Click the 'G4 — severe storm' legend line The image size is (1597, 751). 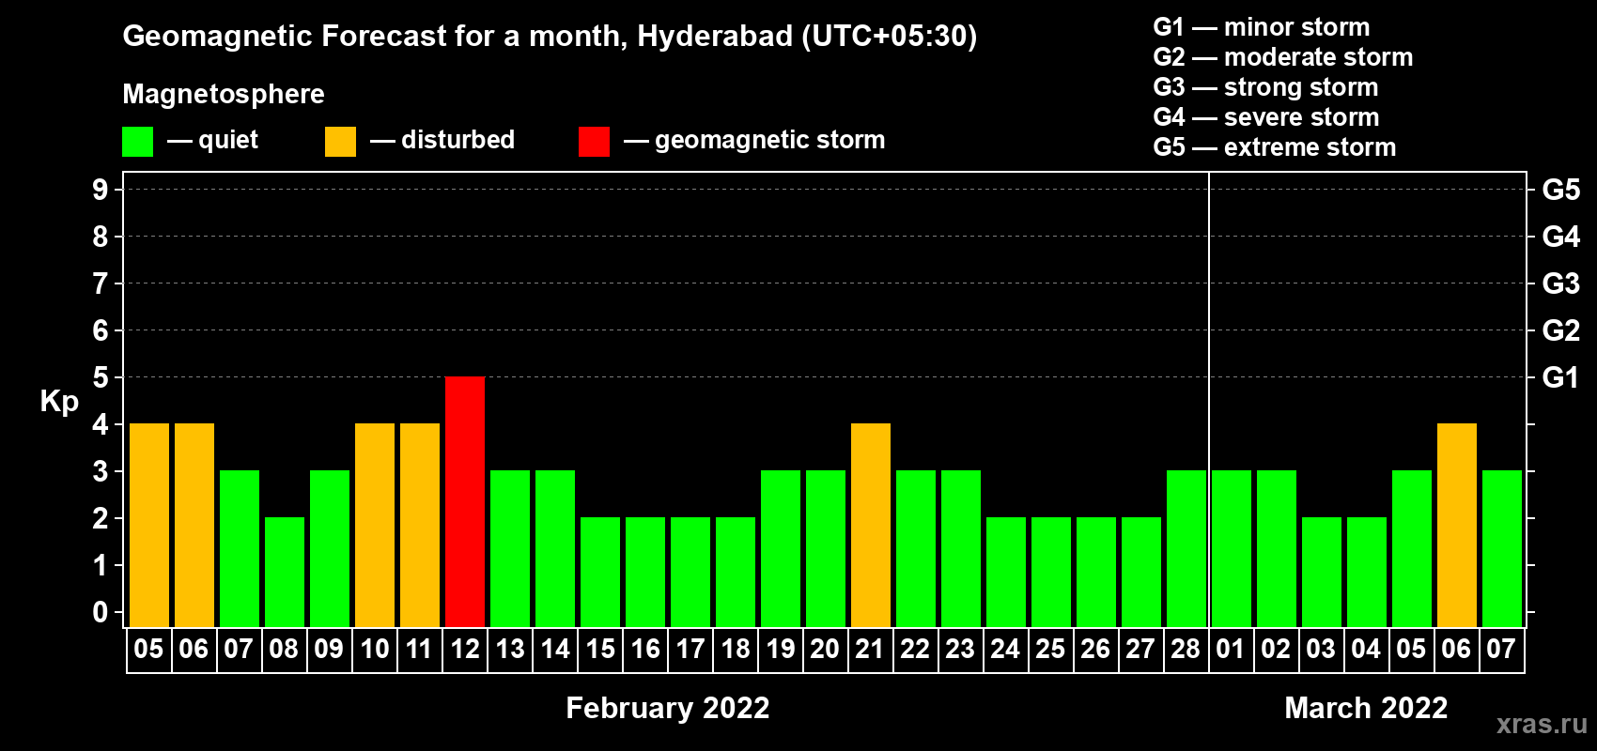(x=1265, y=117)
